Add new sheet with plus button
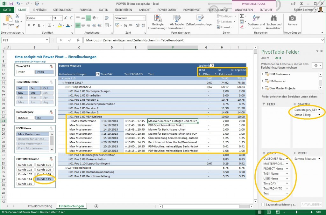This screenshot has height=215, width=326. pyautogui.click(x=96, y=206)
